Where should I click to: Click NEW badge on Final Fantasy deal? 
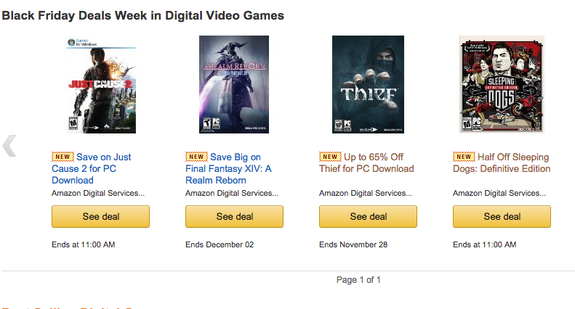pyautogui.click(x=196, y=157)
